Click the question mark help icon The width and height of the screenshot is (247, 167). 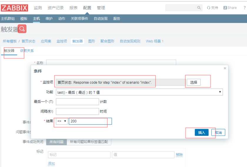click(244, 8)
